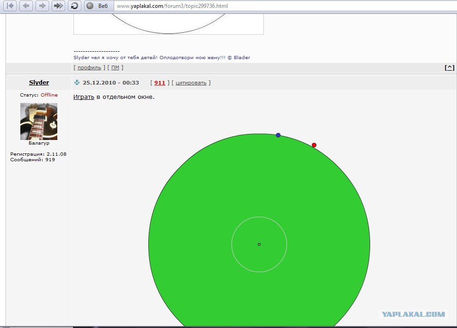Go forward with the right arrow button

[42, 6]
